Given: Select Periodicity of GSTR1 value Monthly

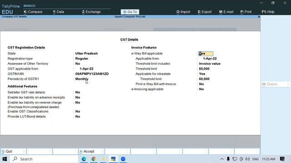Looking at the screenshot, I should click(x=82, y=79).
